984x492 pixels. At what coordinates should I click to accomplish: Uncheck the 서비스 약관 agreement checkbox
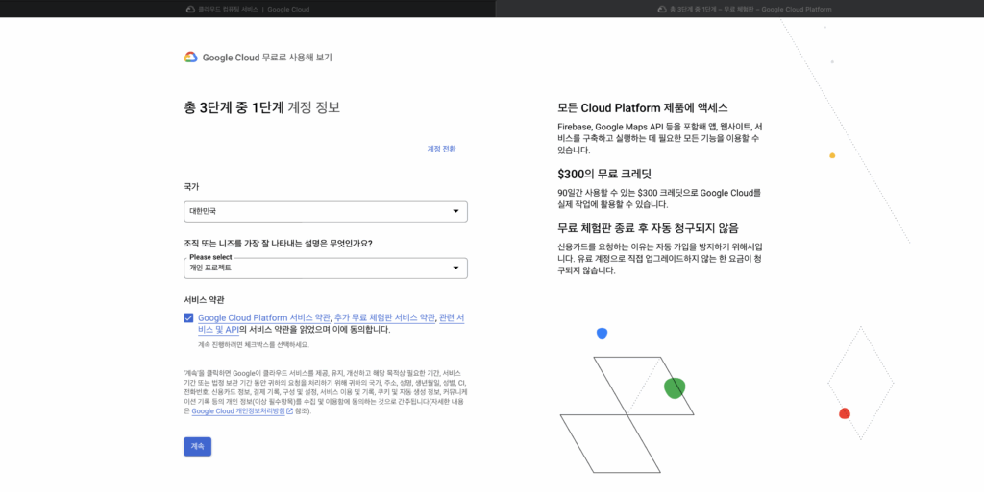[188, 318]
